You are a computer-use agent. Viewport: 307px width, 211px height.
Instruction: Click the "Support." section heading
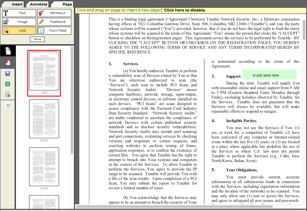234,77
